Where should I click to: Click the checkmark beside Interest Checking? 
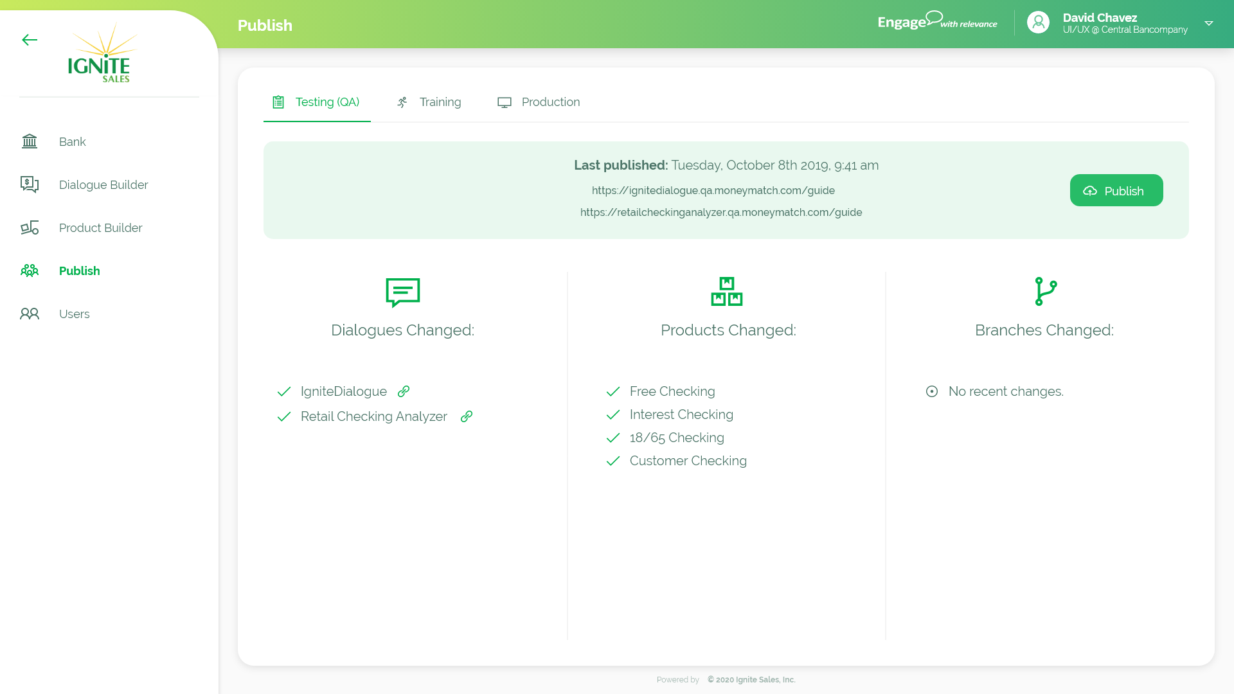click(613, 414)
